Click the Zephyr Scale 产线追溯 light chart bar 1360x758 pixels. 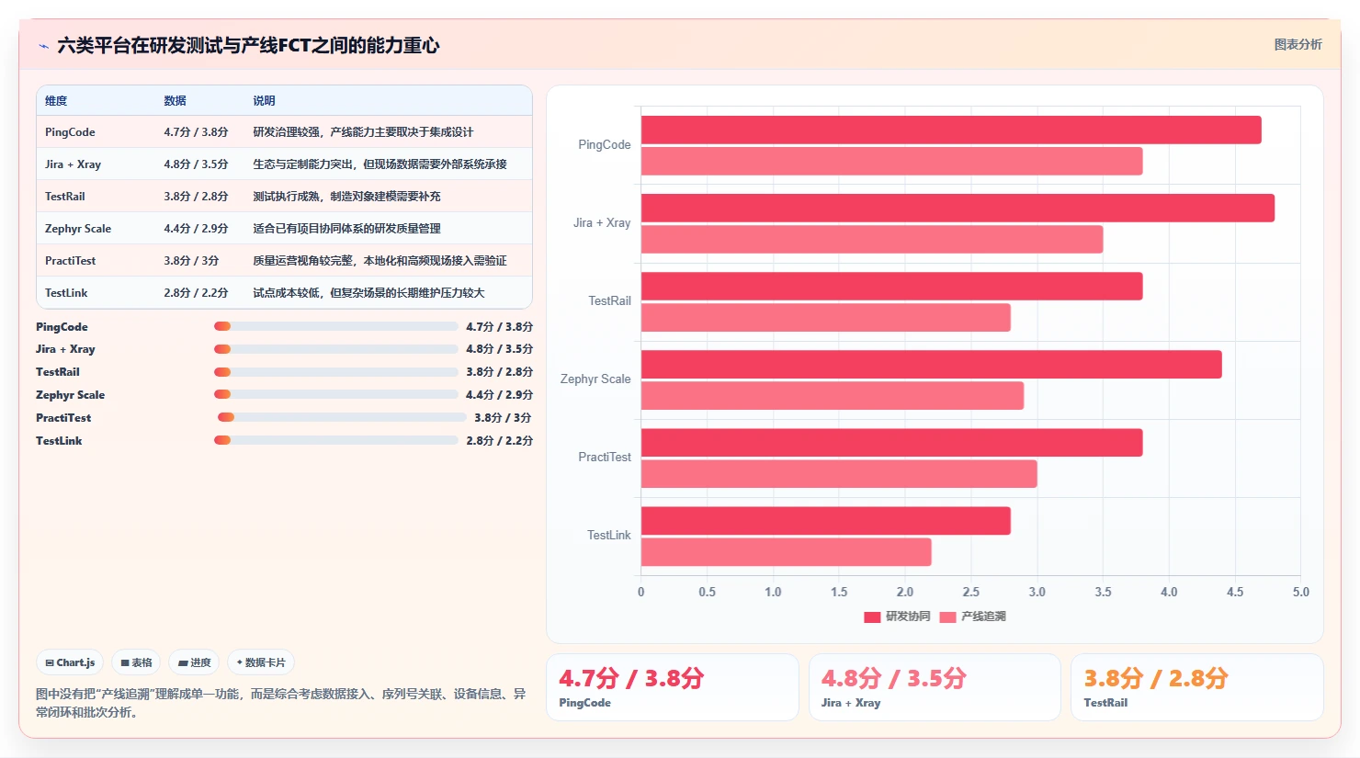tap(833, 395)
